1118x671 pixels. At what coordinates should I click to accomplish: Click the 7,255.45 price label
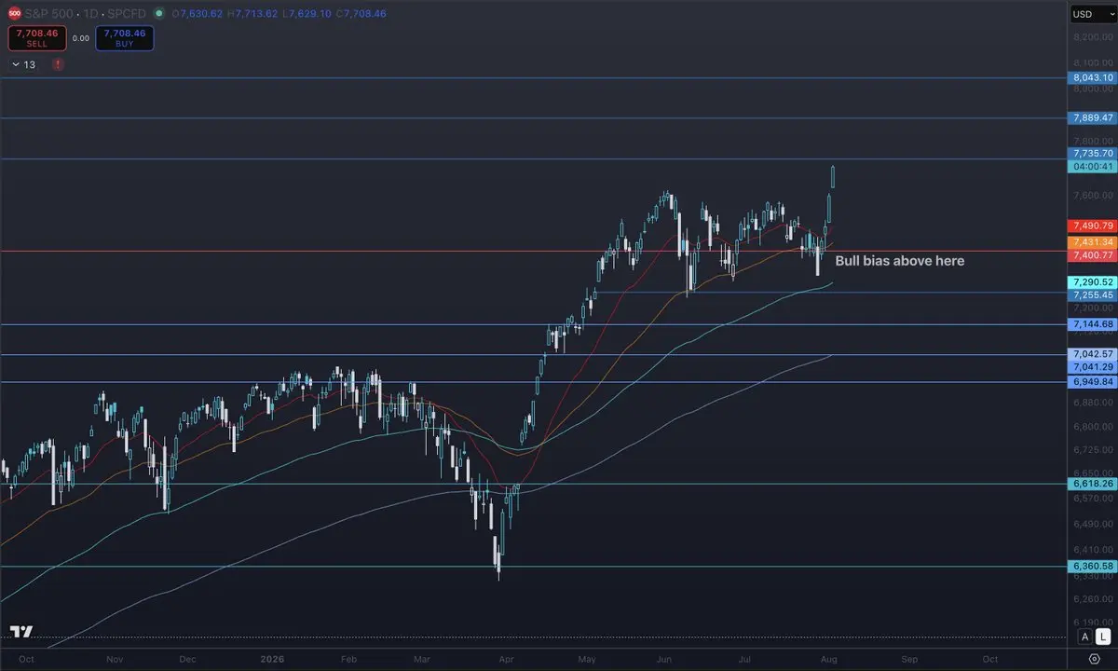click(x=1093, y=294)
